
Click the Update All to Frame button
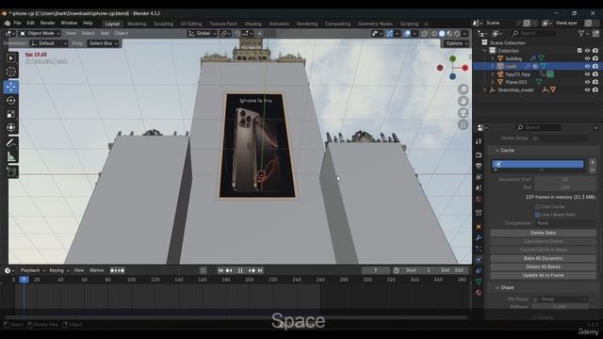point(543,275)
